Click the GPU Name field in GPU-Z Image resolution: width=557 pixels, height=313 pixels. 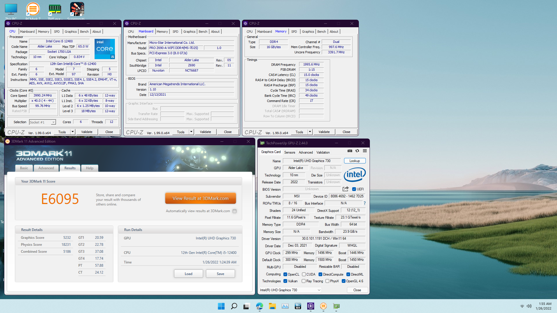pos(312,161)
